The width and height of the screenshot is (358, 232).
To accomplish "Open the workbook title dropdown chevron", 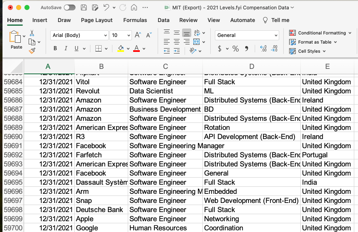I will [292, 7].
